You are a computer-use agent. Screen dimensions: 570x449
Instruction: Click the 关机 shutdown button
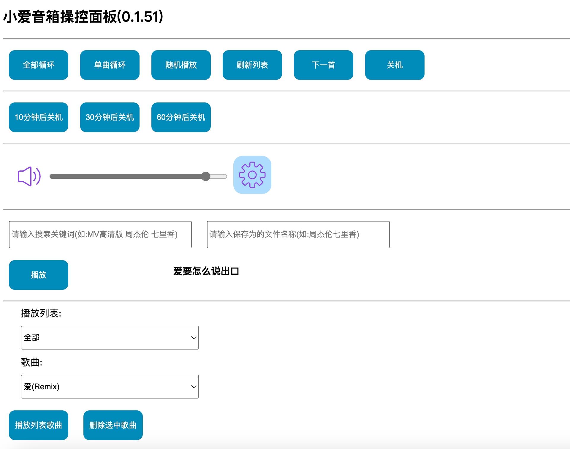[x=395, y=65]
